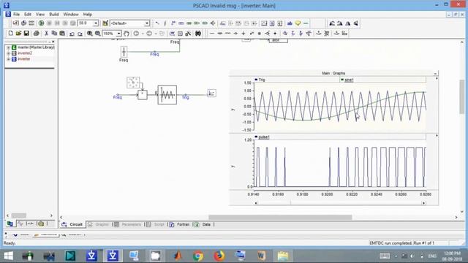Open the 150% zoom level dropdown
Viewport: 468px width, 263px height.
(x=118, y=34)
